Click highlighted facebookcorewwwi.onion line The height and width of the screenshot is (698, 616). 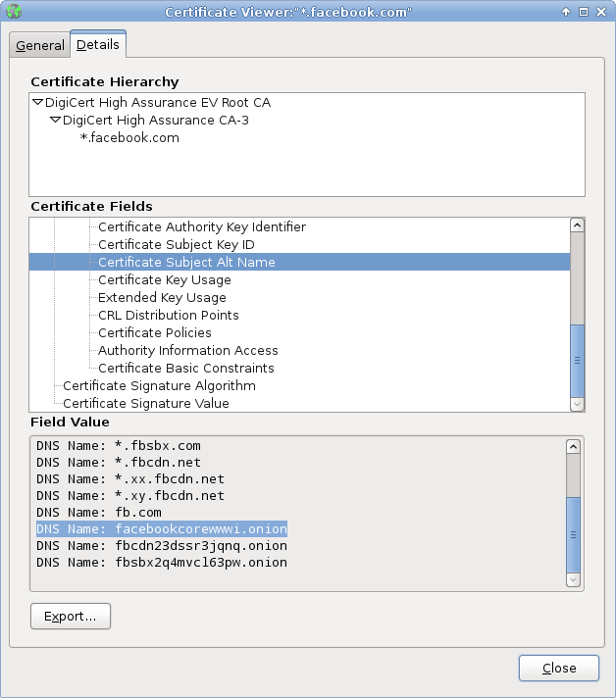tap(162, 528)
